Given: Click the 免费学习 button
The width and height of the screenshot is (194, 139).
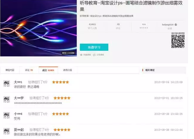Looking at the screenshot, I should [94, 47].
